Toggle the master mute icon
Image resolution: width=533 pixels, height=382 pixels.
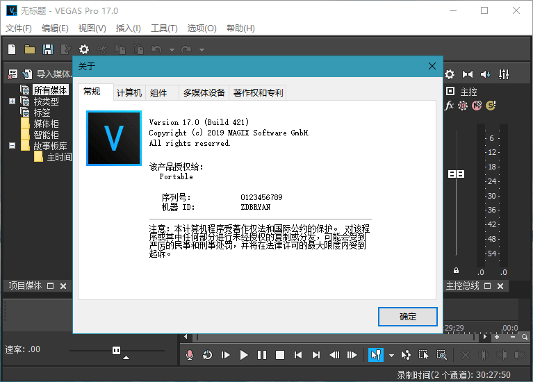[x=477, y=106]
